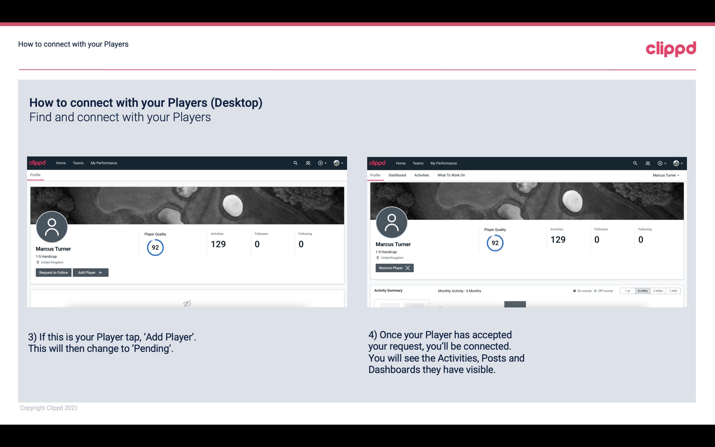Click the people/connections icon in left nav
Viewport: 715px width, 447px height.
(307, 163)
